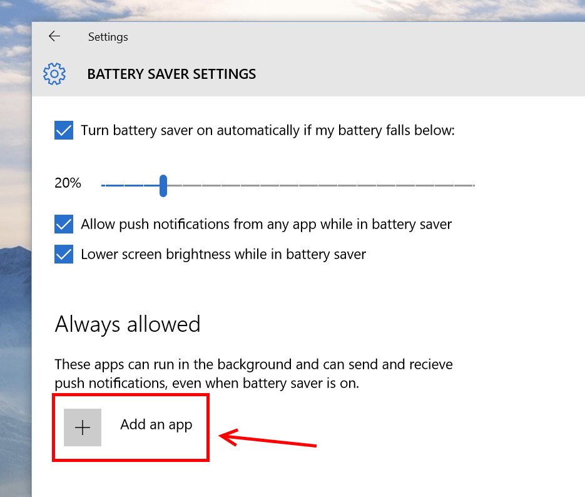Click the blue filled slider portion
Image resolution: width=585 pixels, height=497 pixels.
click(130, 185)
